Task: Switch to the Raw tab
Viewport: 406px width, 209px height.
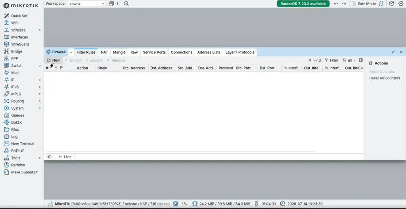Action: click(134, 52)
